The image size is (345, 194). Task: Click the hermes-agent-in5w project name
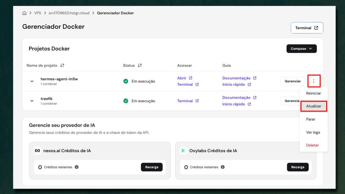59,79
